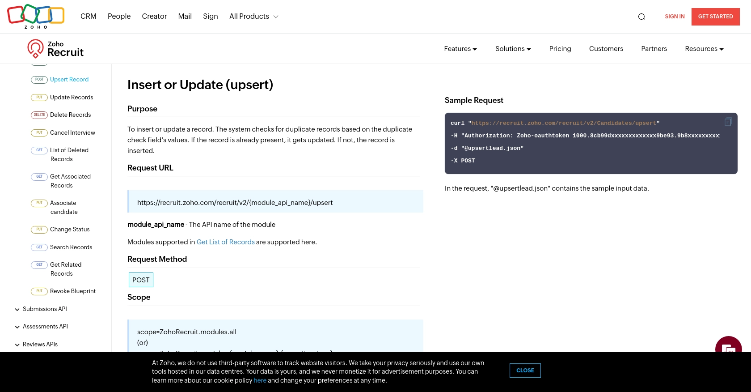
Task: Click GET badge beside Get Related Records
Action: click(39, 265)
